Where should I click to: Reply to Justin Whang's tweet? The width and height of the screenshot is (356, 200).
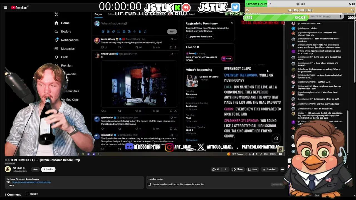click(x=103, y=47)
